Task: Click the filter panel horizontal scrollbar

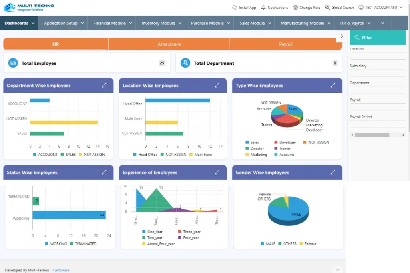Action: [372, 135]
